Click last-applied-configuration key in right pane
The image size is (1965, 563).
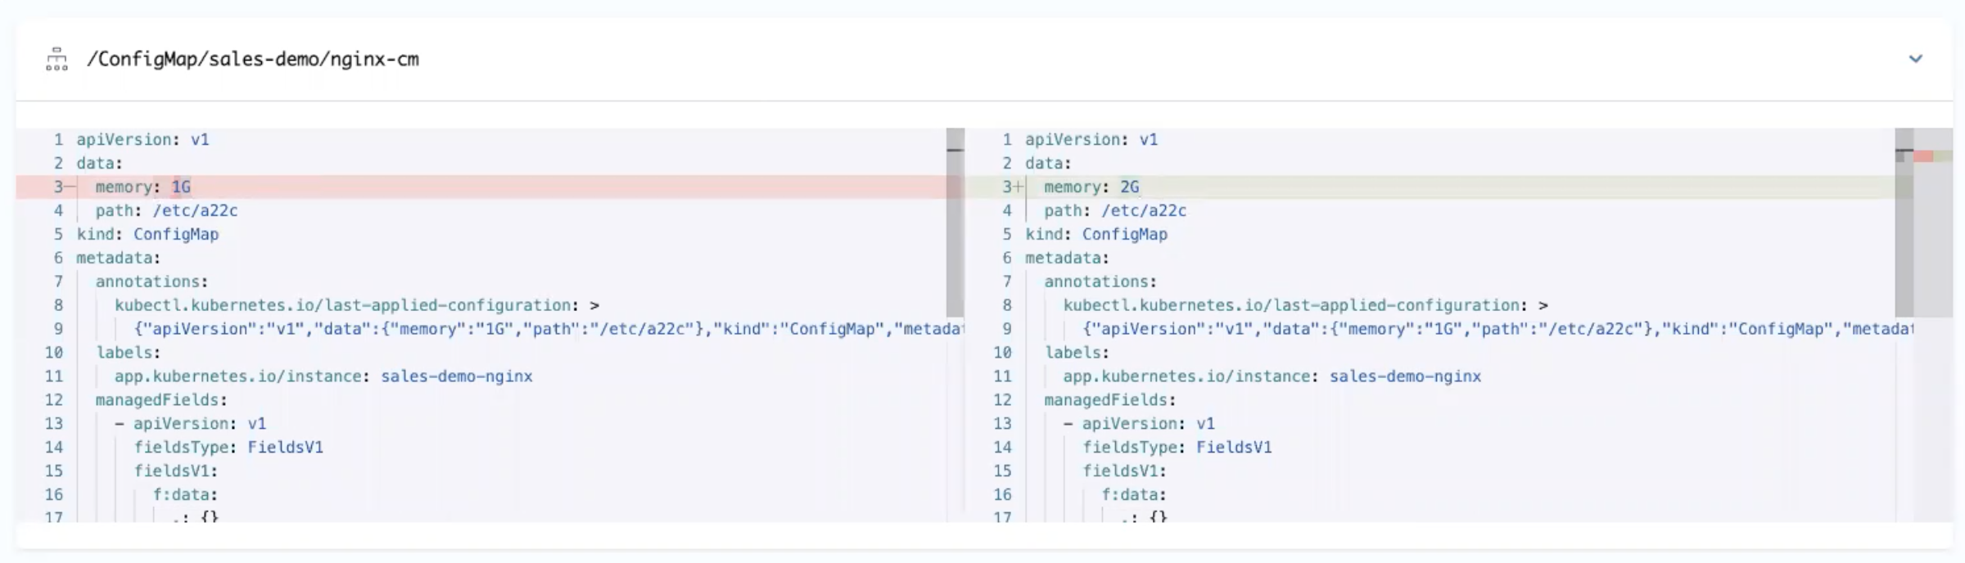click(x=1292, y=305)
